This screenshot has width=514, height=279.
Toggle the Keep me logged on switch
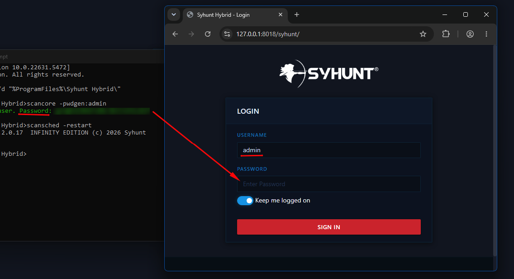click(x=245, y=201)
